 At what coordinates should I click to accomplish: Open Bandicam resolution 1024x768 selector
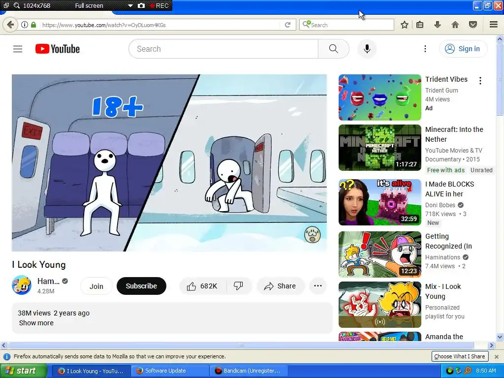pos(36,5)
